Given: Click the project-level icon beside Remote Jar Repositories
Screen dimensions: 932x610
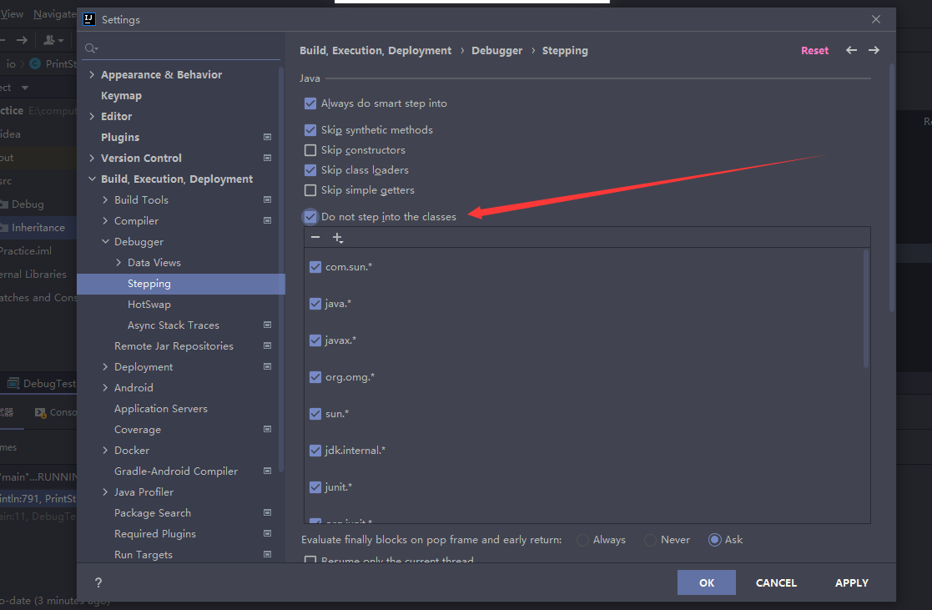Looking at the screenshot, I should click(x=268, y=346).
